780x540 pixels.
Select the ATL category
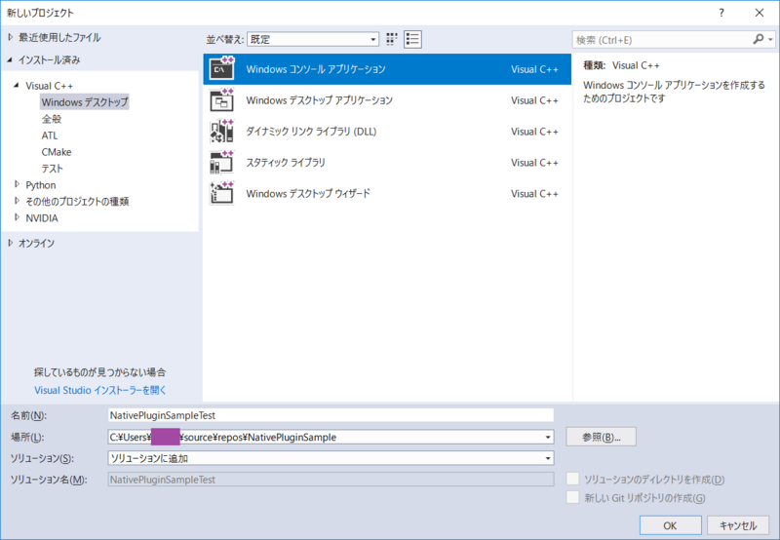pyautogui.click(x=50, y=135)
